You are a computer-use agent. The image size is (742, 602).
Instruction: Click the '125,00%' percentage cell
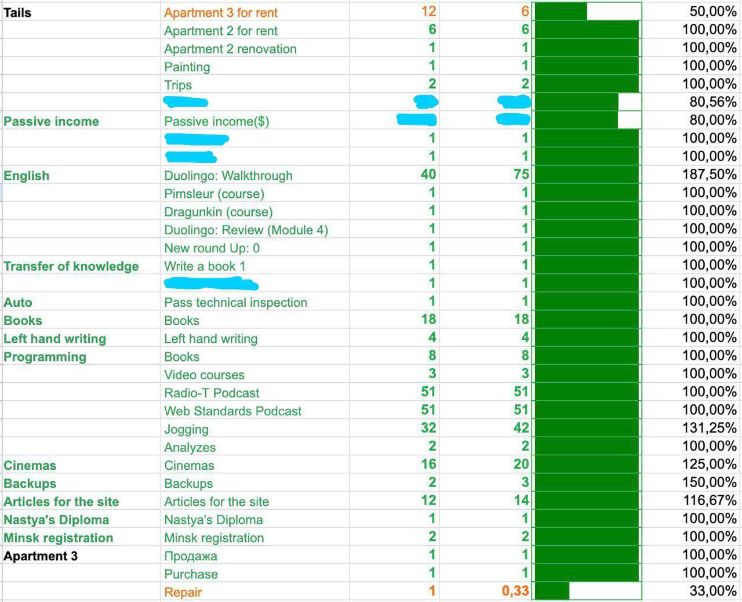(692, 465)
